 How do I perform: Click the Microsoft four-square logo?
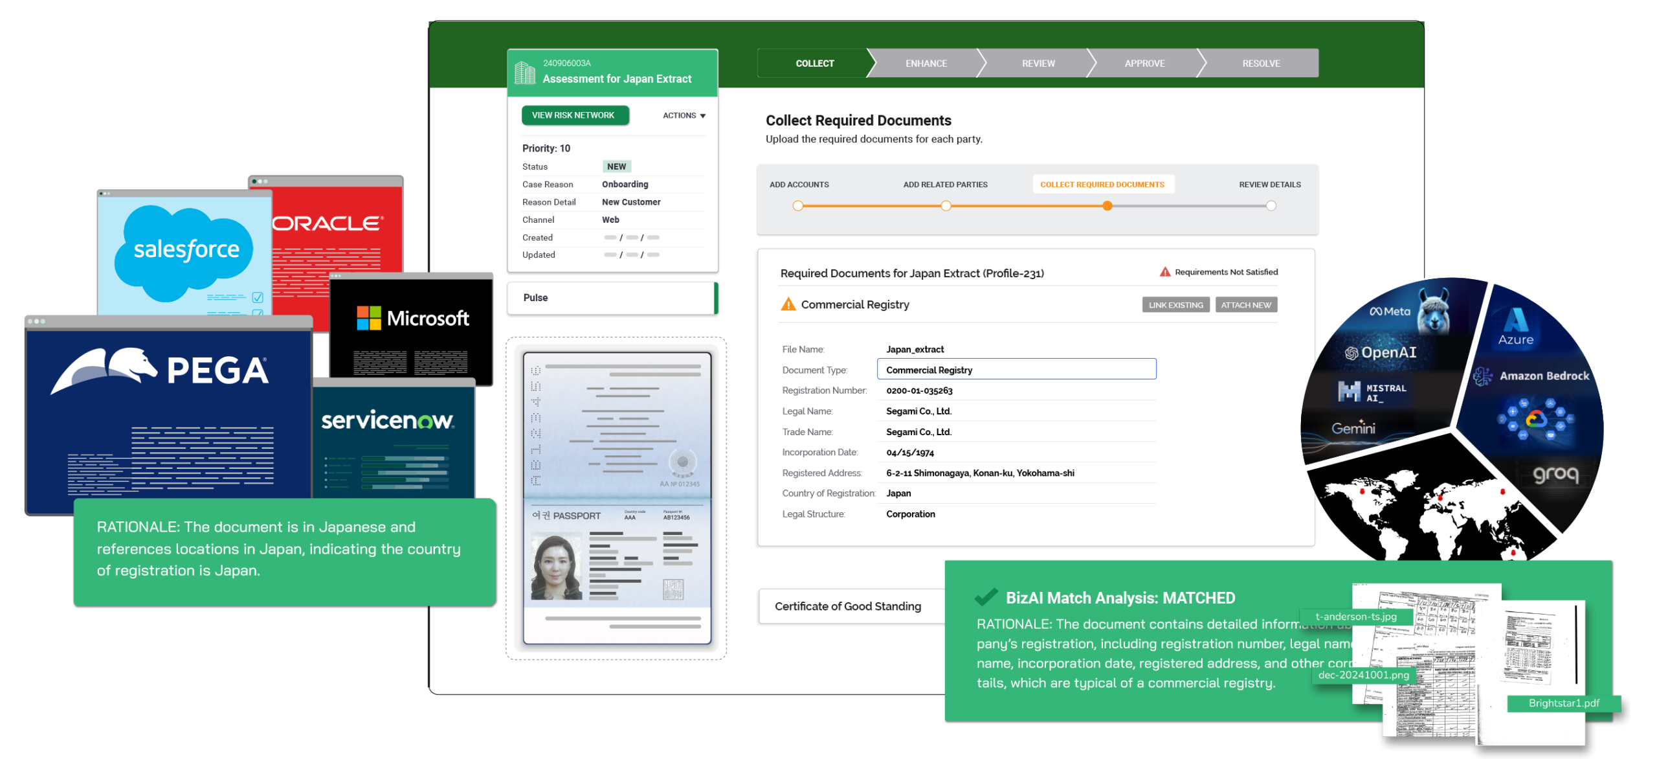[x=369, y=318]
